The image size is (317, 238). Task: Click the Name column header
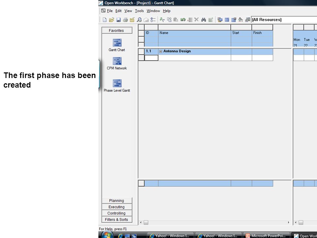tap(194, 33)
